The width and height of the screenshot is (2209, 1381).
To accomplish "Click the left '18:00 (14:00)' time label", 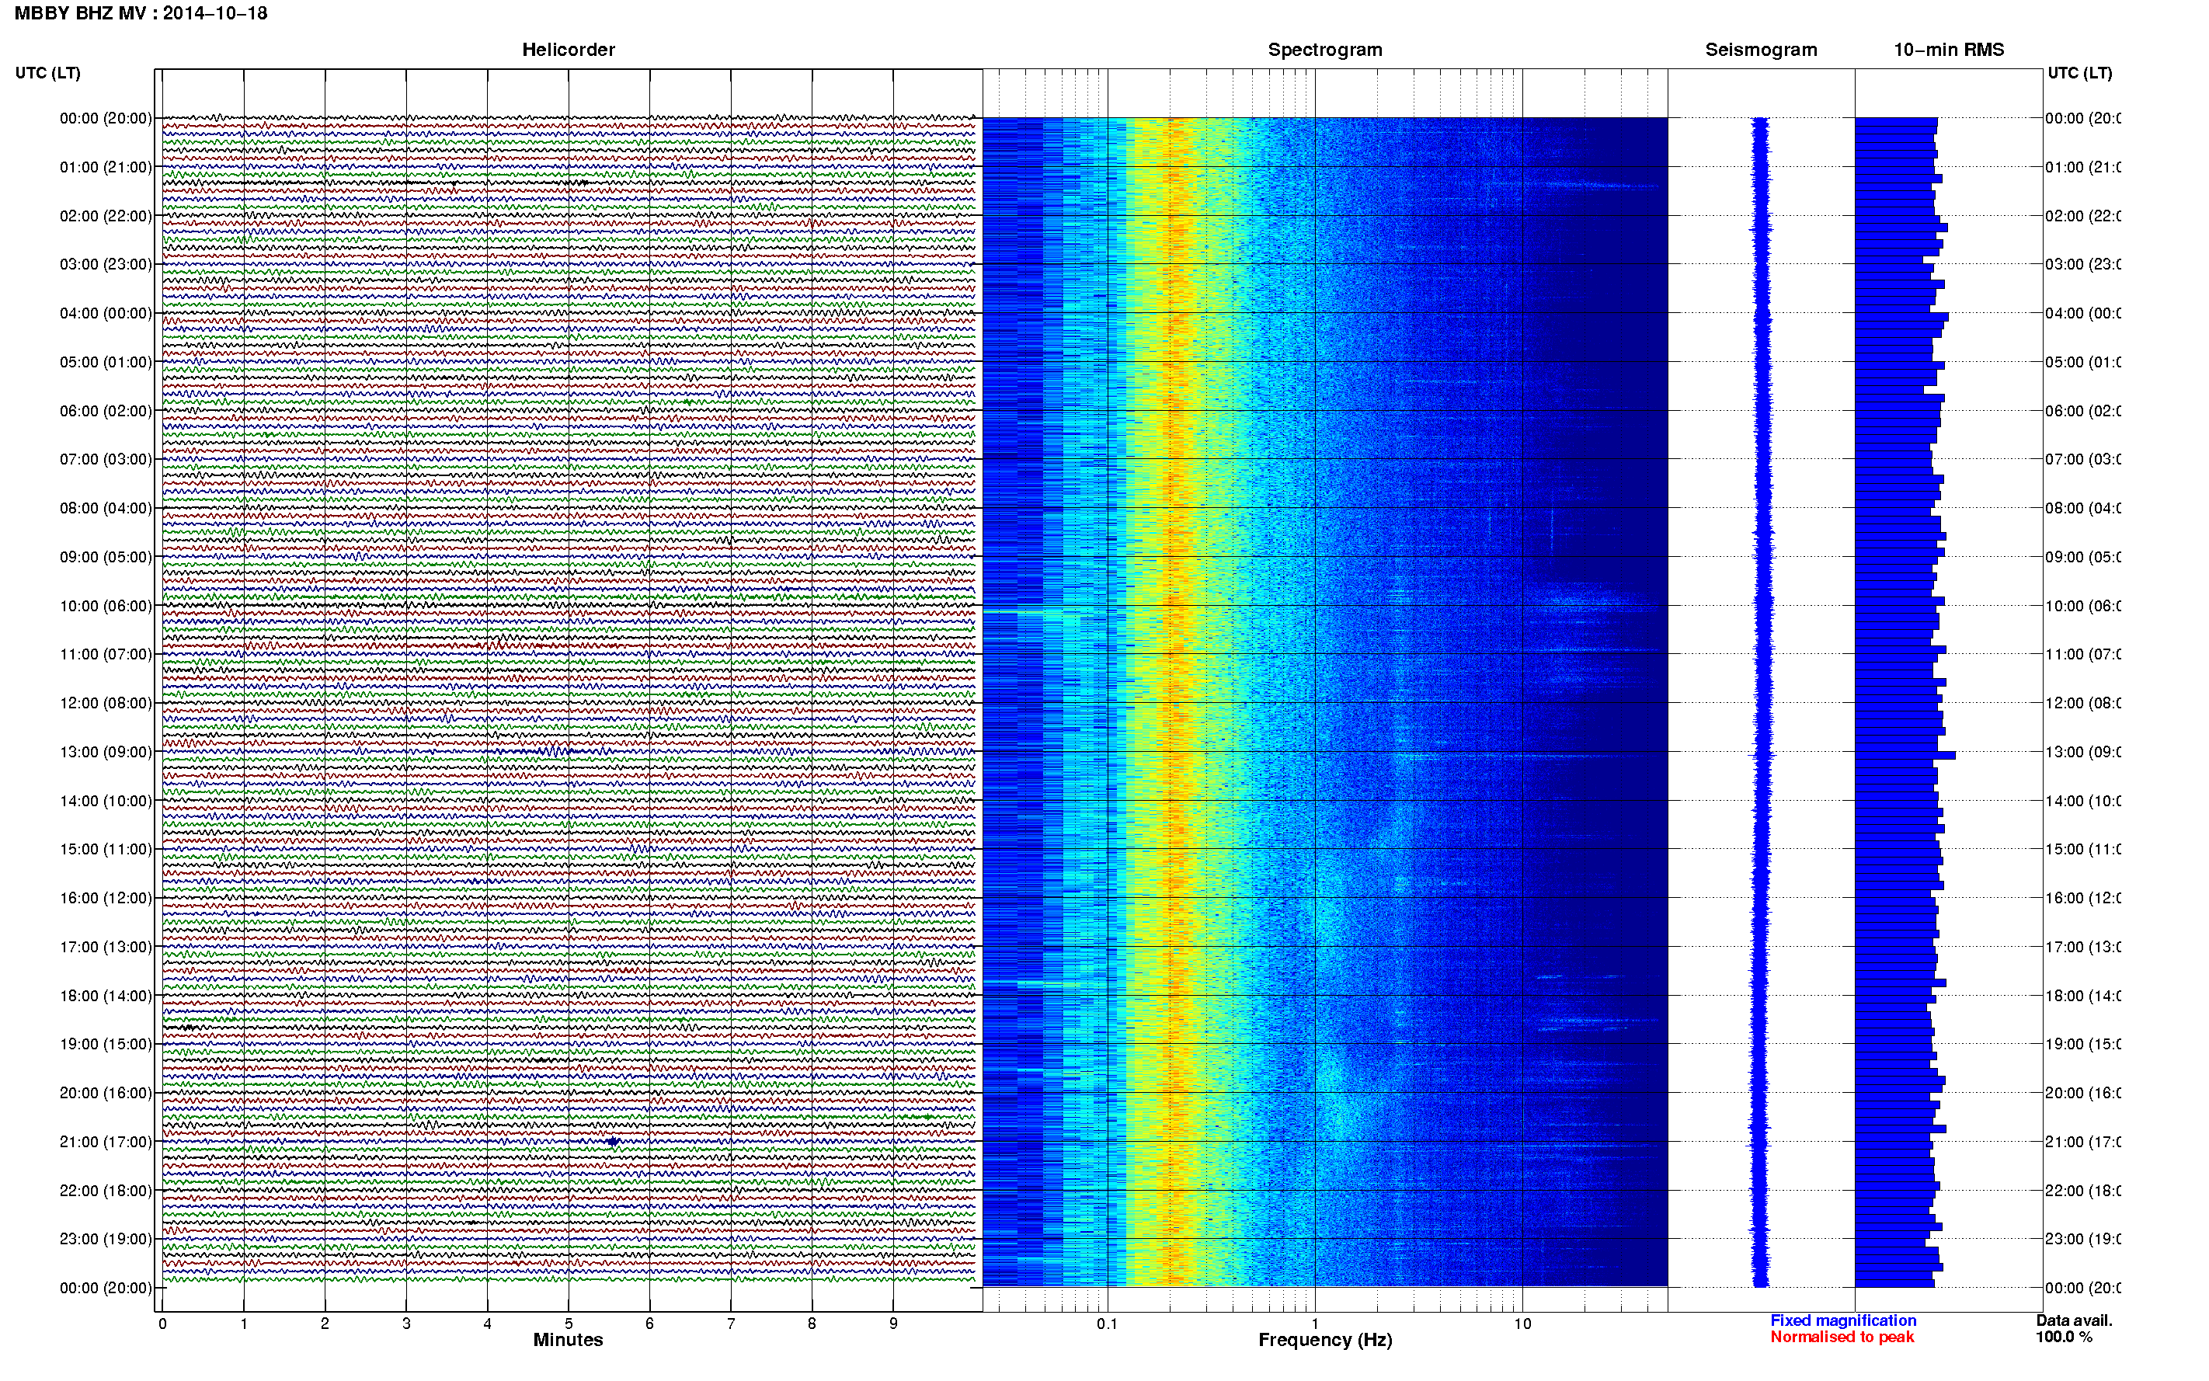I will pyautogui.click(x=106, y=996).
